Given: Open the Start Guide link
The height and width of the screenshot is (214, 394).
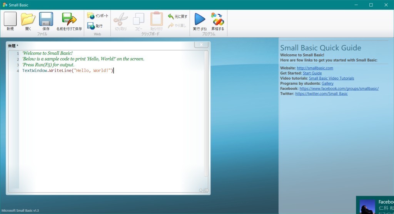Looking at the screenshot, I should click(x=312, y=73).
